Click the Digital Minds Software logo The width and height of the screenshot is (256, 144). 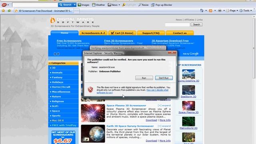tap(72, 20)
